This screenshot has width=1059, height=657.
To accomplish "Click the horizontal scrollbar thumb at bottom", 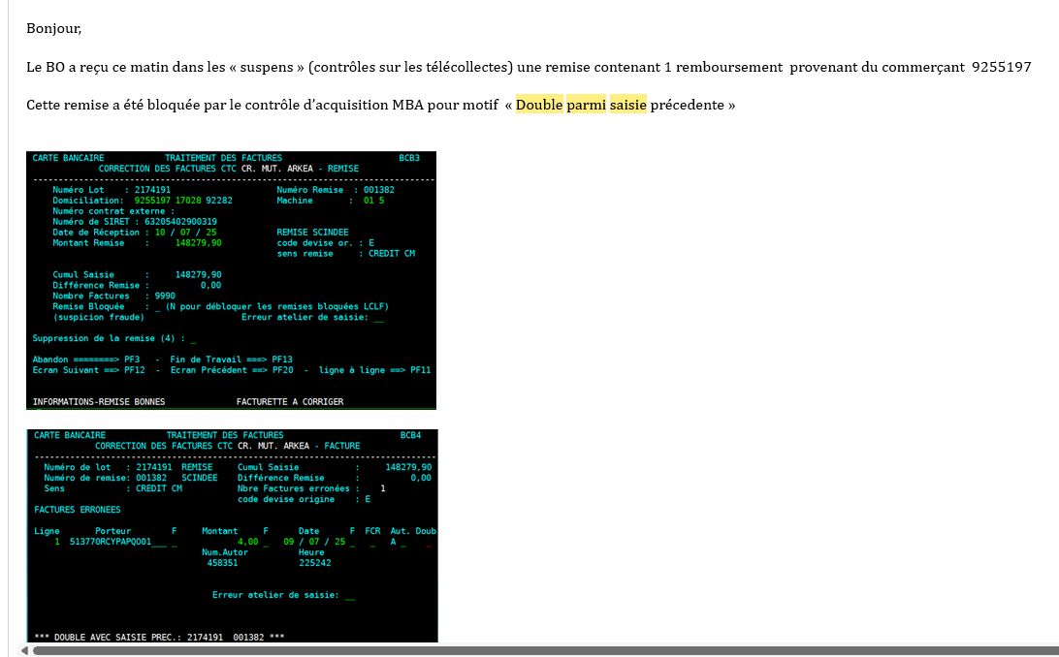I will (x=543, y=650).
